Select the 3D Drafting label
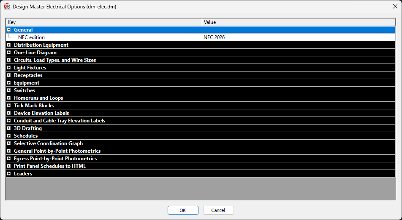 pyautogui.click(x=28, y=128)
